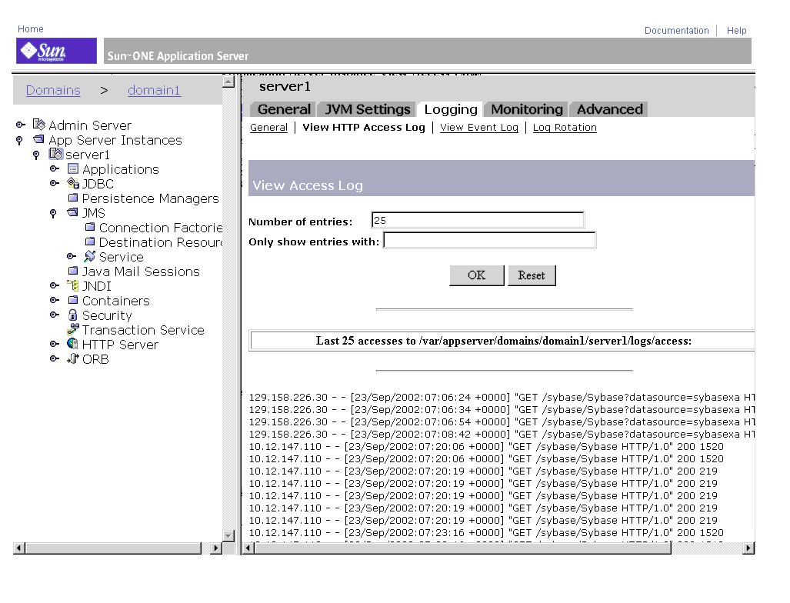Collapse the server1 tree node
This screenshot has width=790, height=603.
click(36, 155)
